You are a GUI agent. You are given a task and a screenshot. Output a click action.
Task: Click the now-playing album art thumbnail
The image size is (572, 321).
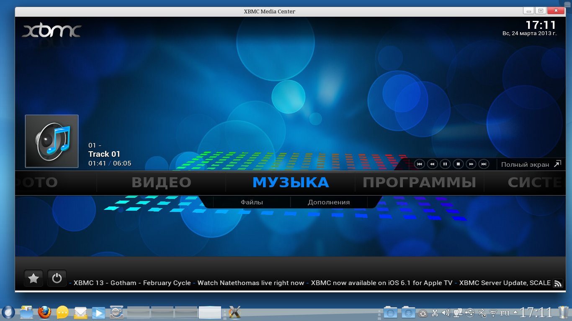[52, 141]
